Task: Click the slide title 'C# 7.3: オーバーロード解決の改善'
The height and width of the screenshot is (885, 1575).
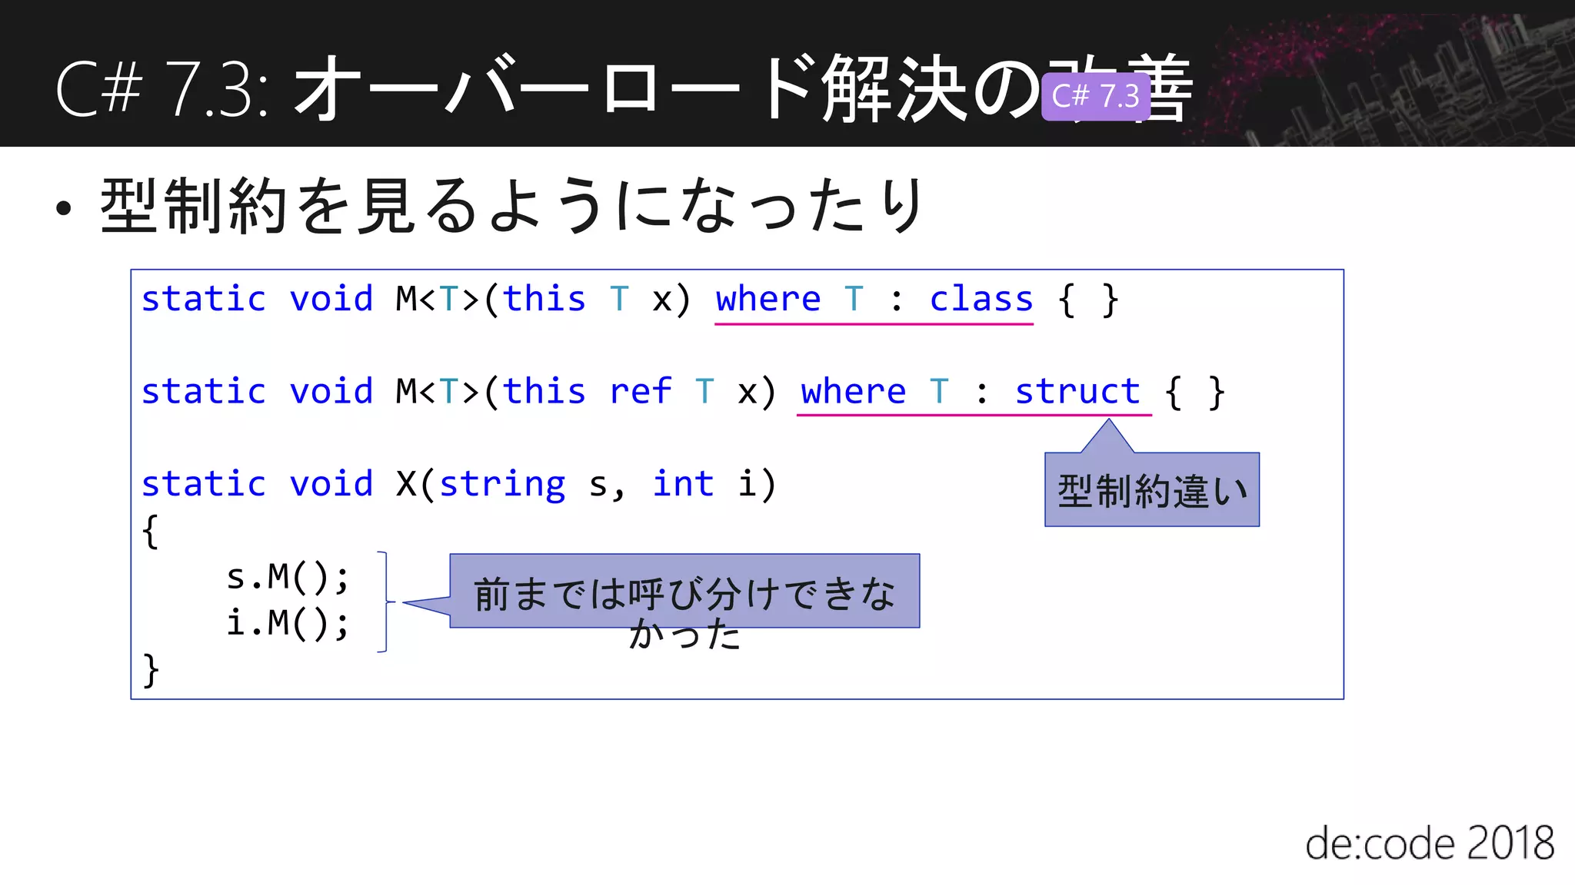Action: tap(624, 88)
